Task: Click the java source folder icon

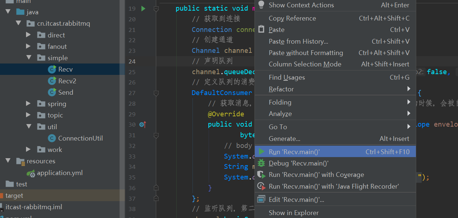Action: coord(20,12)
